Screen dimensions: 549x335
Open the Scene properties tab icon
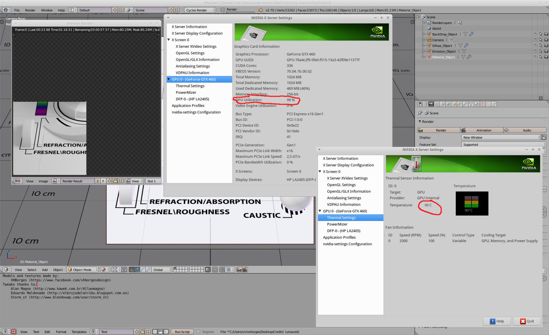443,104
